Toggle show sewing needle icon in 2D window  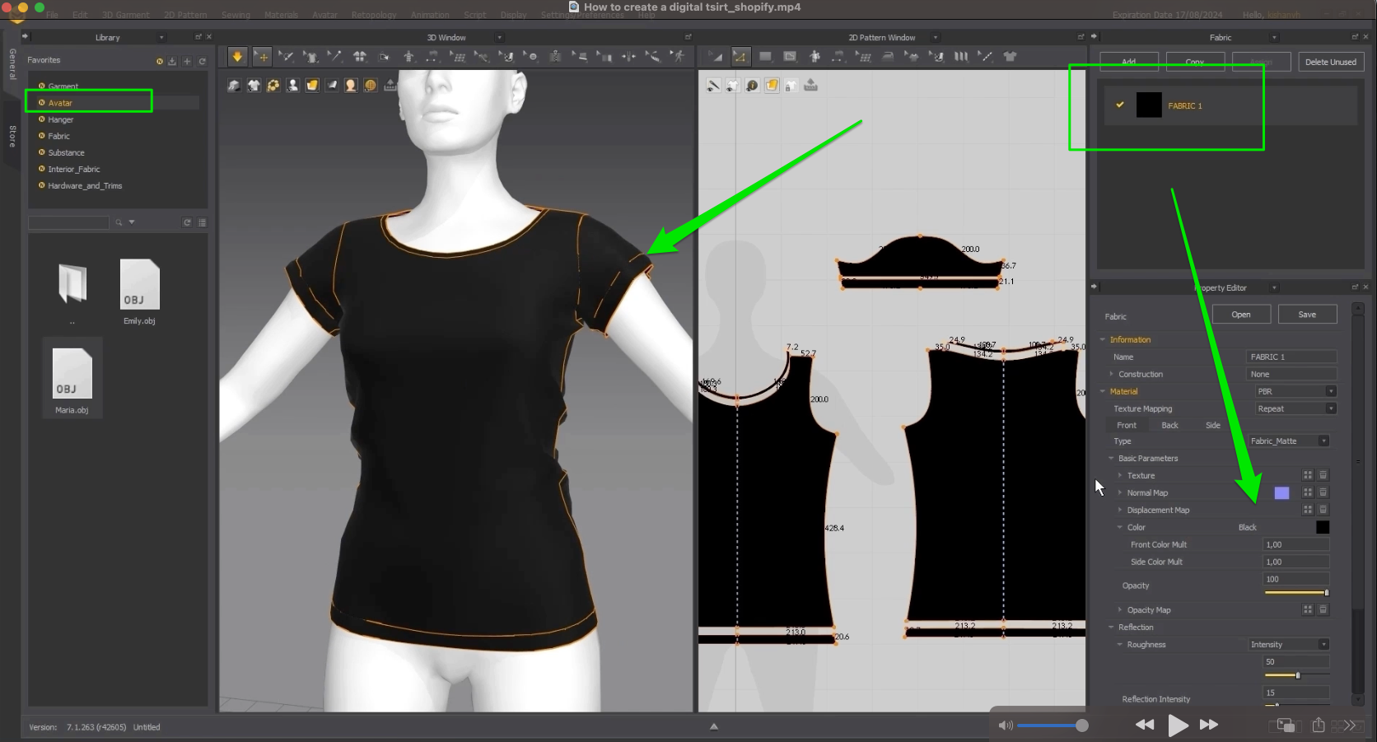tap(713, 86)
